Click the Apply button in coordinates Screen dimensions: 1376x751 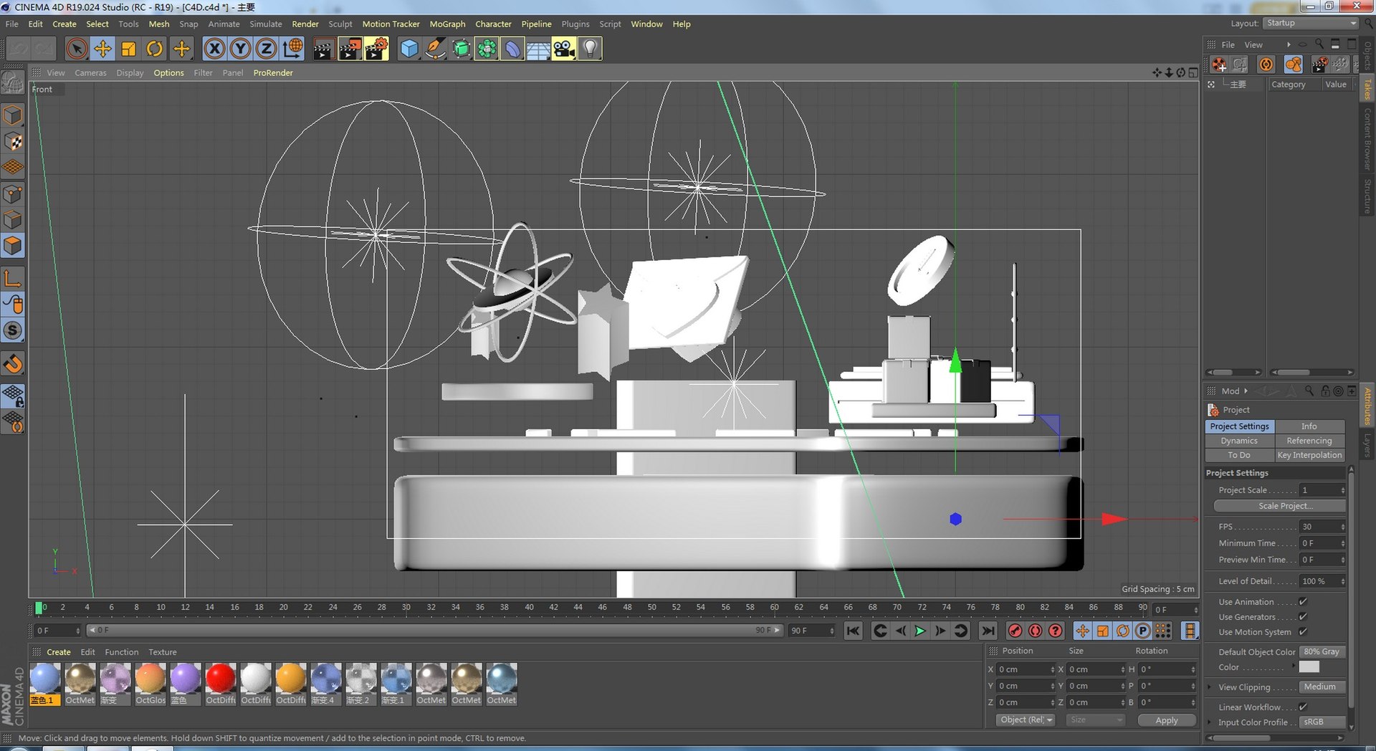click(x=1166, y=720)
